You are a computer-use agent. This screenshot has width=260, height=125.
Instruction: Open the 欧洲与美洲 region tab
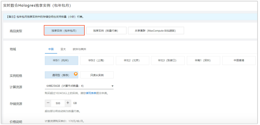[79, 49]
